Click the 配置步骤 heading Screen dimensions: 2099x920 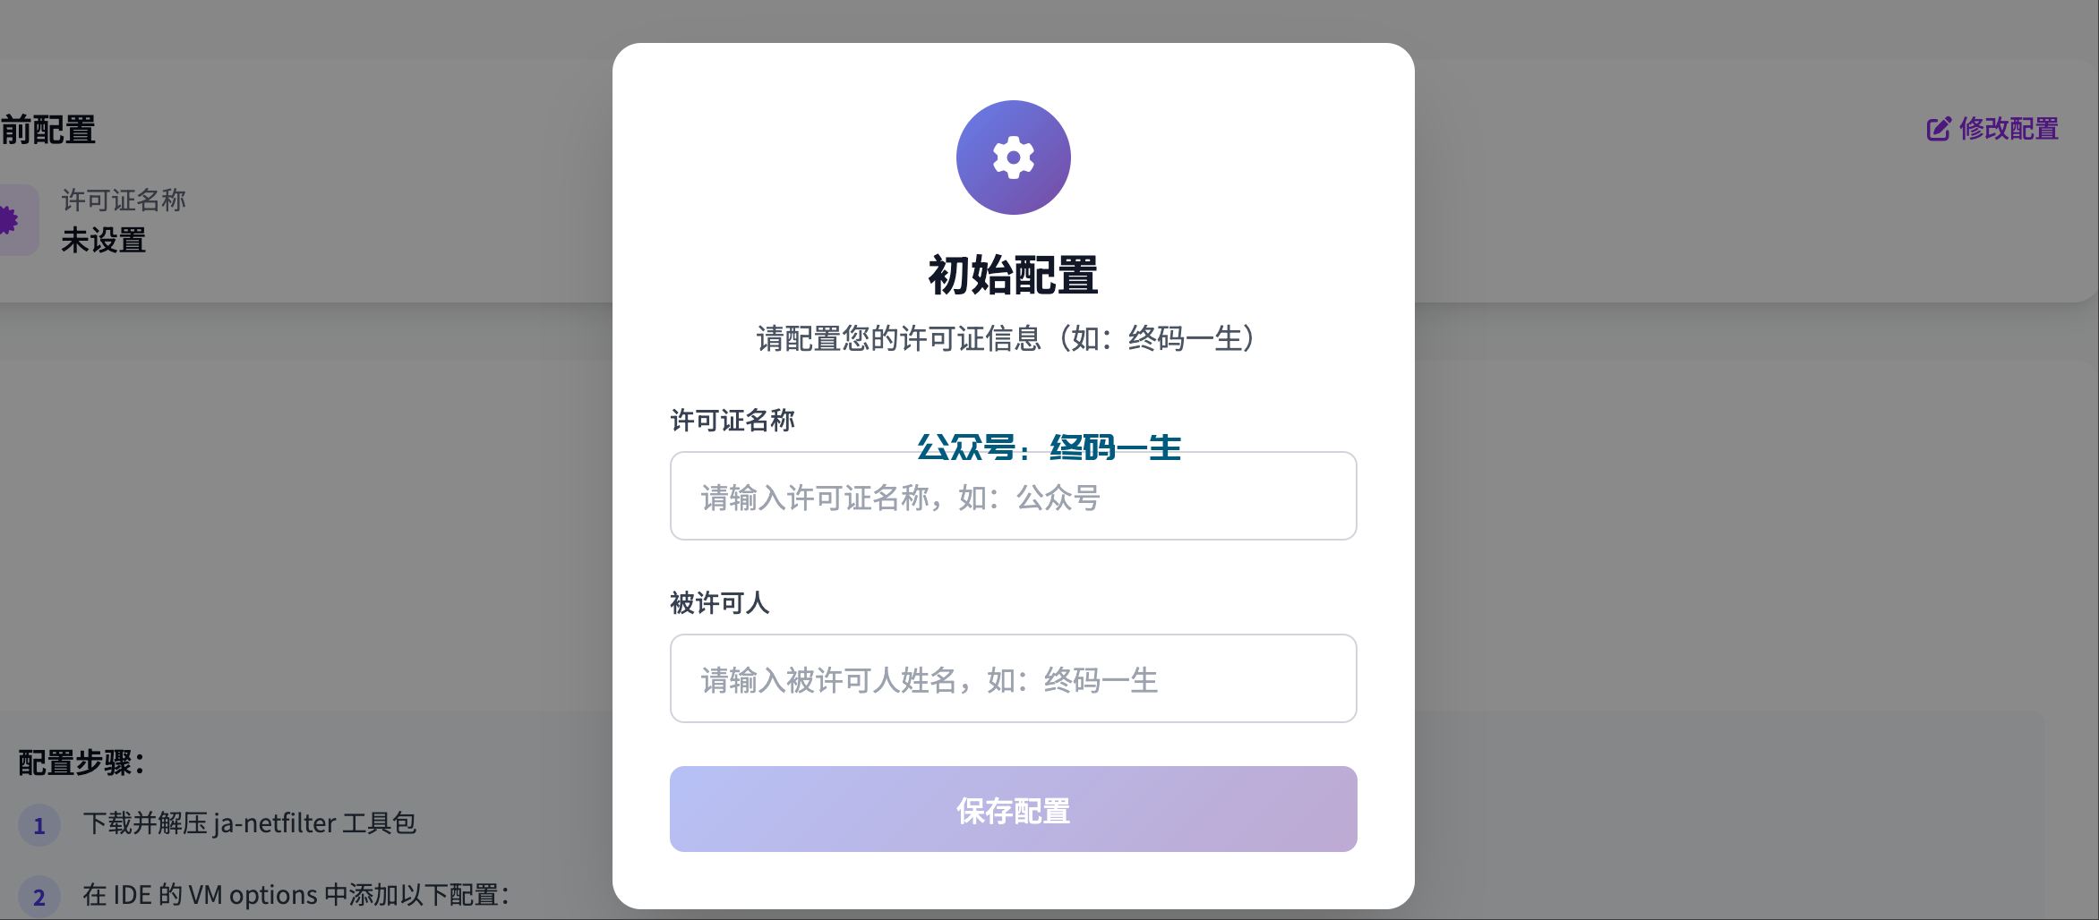pyautogui.click(x=81, y=762)
